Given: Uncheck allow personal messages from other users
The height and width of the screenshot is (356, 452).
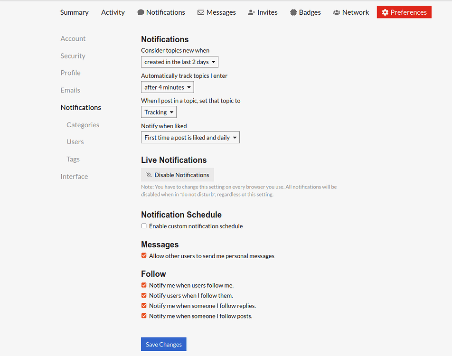Looking at the screenshot, I should (144, 255).
